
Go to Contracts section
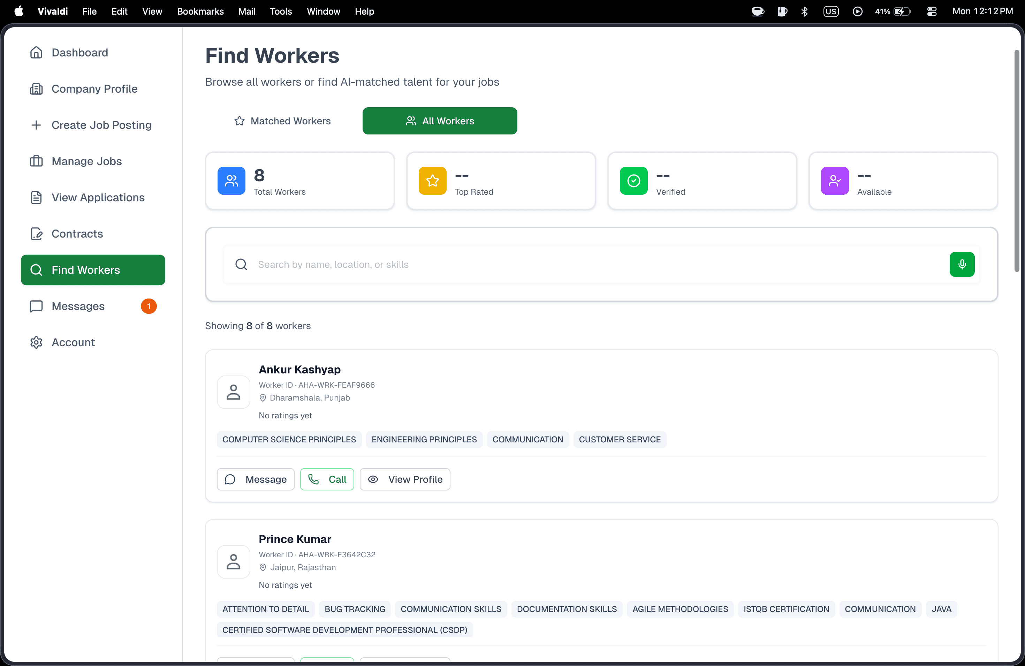coord(93,234)
